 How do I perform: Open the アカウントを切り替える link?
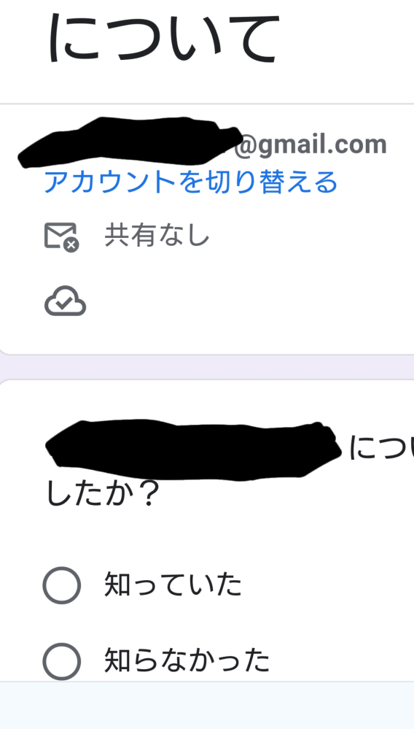coord(190,182)
